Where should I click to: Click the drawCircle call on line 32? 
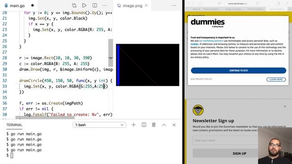(x=31, y=81)
